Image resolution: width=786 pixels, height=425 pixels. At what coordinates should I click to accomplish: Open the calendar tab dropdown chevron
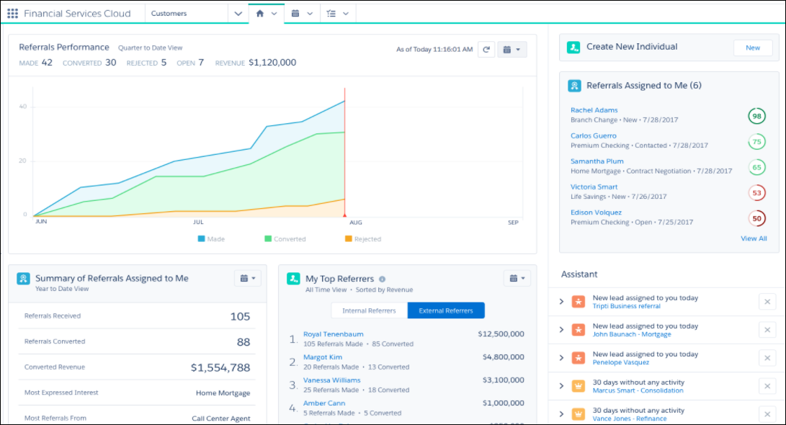310,14
